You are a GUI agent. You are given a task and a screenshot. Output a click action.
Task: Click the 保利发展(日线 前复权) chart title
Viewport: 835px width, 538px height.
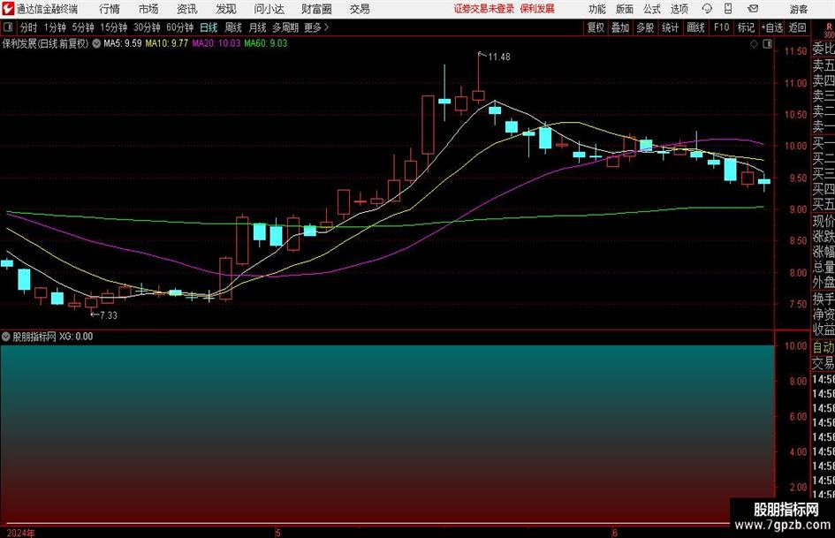45,43
